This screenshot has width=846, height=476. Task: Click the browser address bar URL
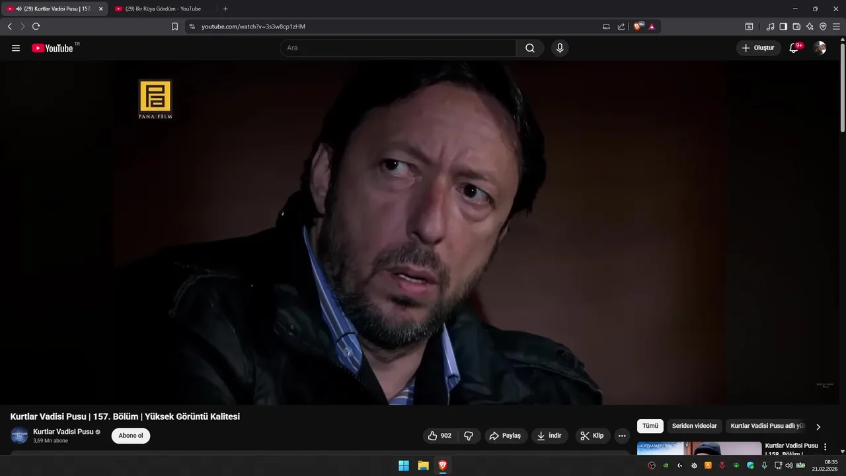coord(253,26)
